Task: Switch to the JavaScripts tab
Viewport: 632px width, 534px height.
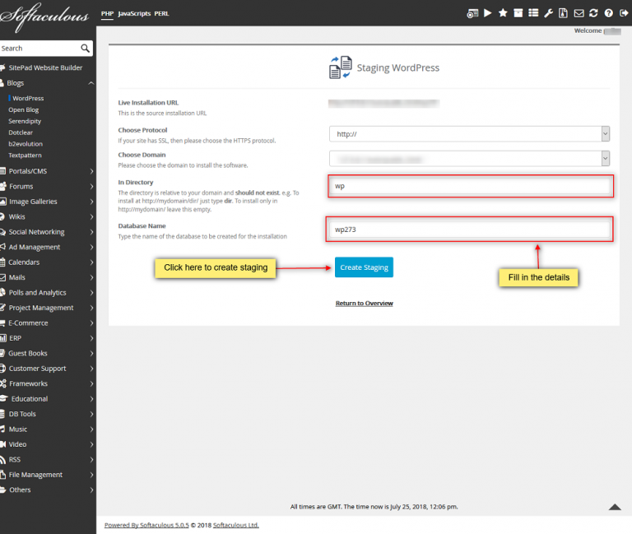Action: pos(134,14)
